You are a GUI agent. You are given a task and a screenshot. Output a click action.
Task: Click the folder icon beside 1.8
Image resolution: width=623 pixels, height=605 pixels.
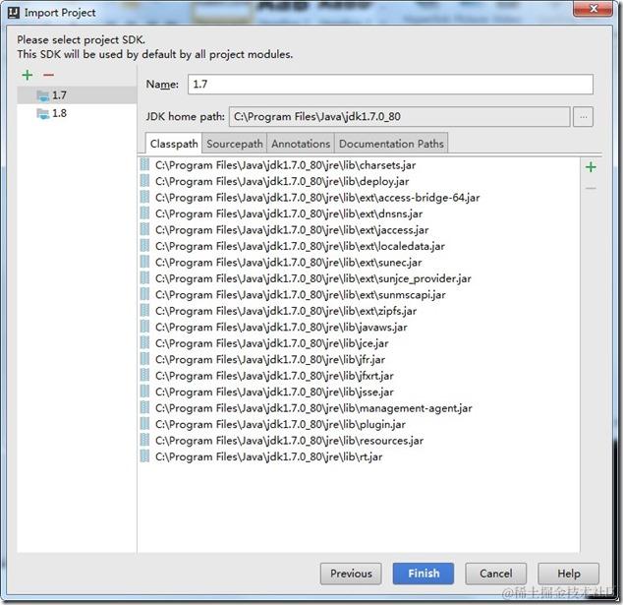pos(42,114)
